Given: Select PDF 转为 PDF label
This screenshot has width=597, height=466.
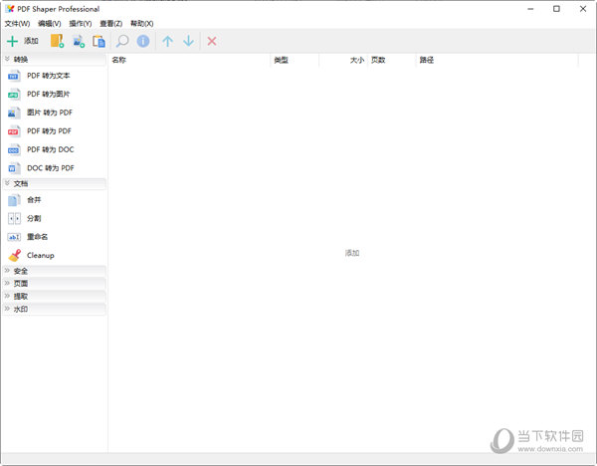Looking at the screenshot, I should pos(49,131).
